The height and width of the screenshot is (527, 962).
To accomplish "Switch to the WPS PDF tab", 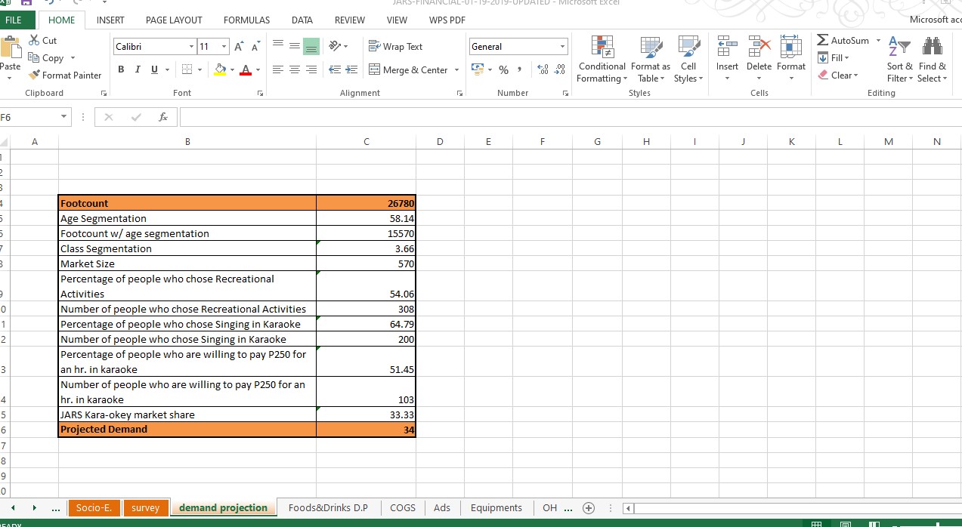I will 447,20.
